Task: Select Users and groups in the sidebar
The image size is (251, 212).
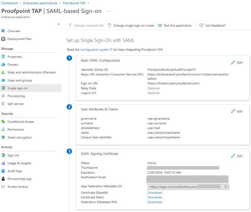Action: (x=19, y=80)
